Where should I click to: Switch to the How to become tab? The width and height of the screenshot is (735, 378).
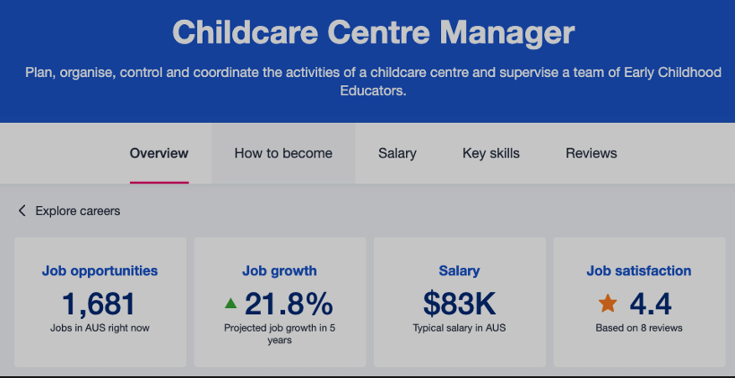click(283, 153)
